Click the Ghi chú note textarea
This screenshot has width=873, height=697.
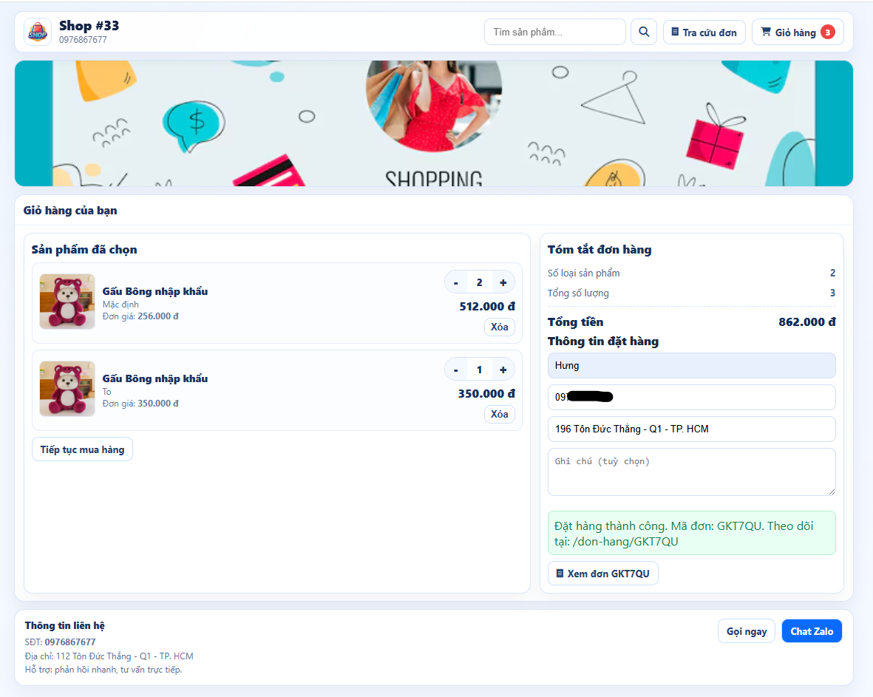(x=691, y=472)
